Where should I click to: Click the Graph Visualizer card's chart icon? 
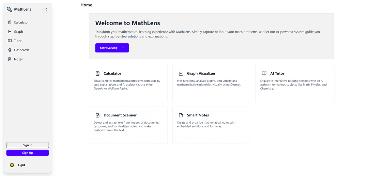181,74
